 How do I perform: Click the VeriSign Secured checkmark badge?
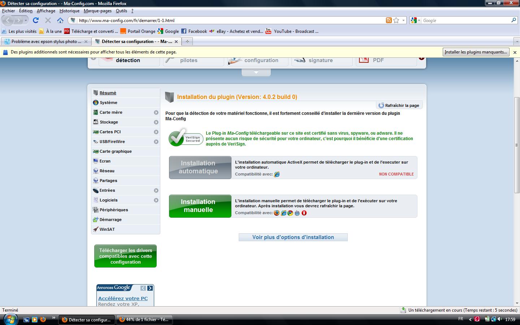186,138
